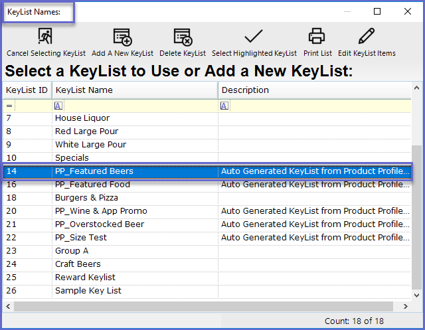Open the Description filter operator icon
425x330 pixels.
point(224,106)
